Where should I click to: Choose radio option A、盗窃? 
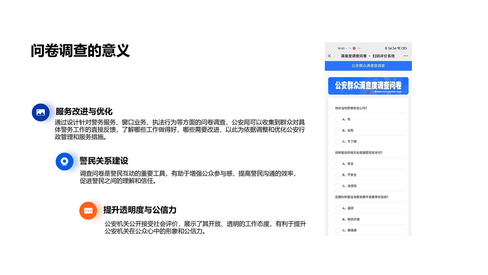click(338, 208)
